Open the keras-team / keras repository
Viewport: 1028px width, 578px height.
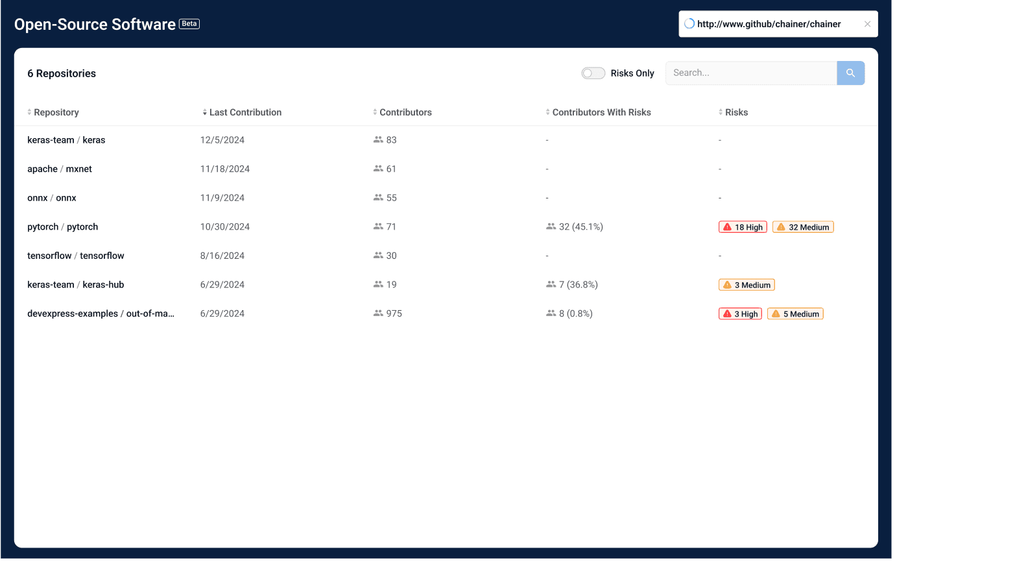pyautogui.click(x=66, y=140)
